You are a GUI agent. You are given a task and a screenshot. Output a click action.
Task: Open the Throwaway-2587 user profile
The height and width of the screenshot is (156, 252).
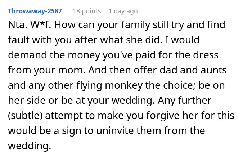pos(35,11)
